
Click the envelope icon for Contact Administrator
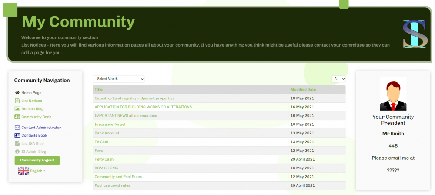17,128
